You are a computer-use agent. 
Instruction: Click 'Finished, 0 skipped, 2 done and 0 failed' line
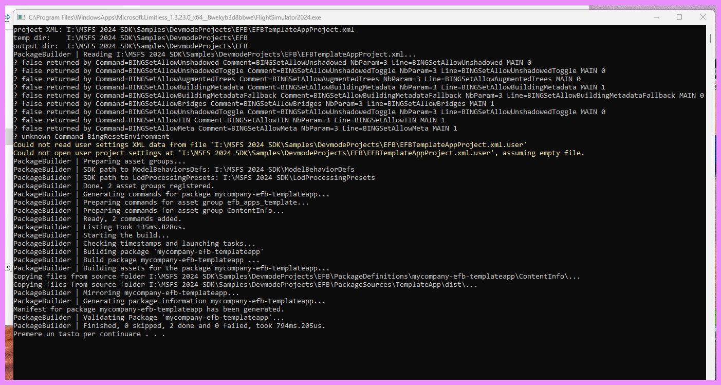[x=170, y=326]
